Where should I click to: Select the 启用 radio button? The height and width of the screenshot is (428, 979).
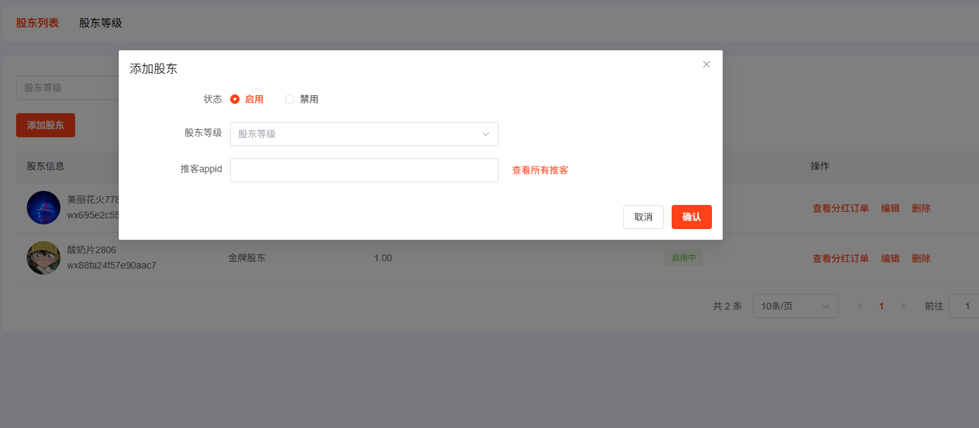click(235, 99)
